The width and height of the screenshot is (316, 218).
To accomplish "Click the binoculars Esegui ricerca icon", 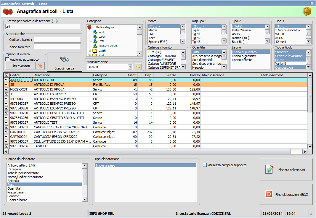I will tap(64, 59).
